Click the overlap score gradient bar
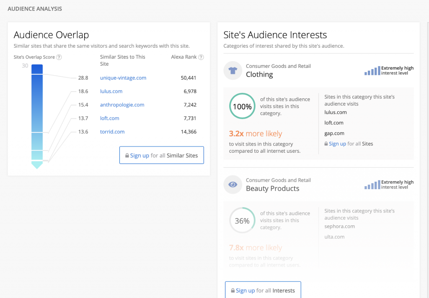This screenshot has width=429, height=298. 37,113
